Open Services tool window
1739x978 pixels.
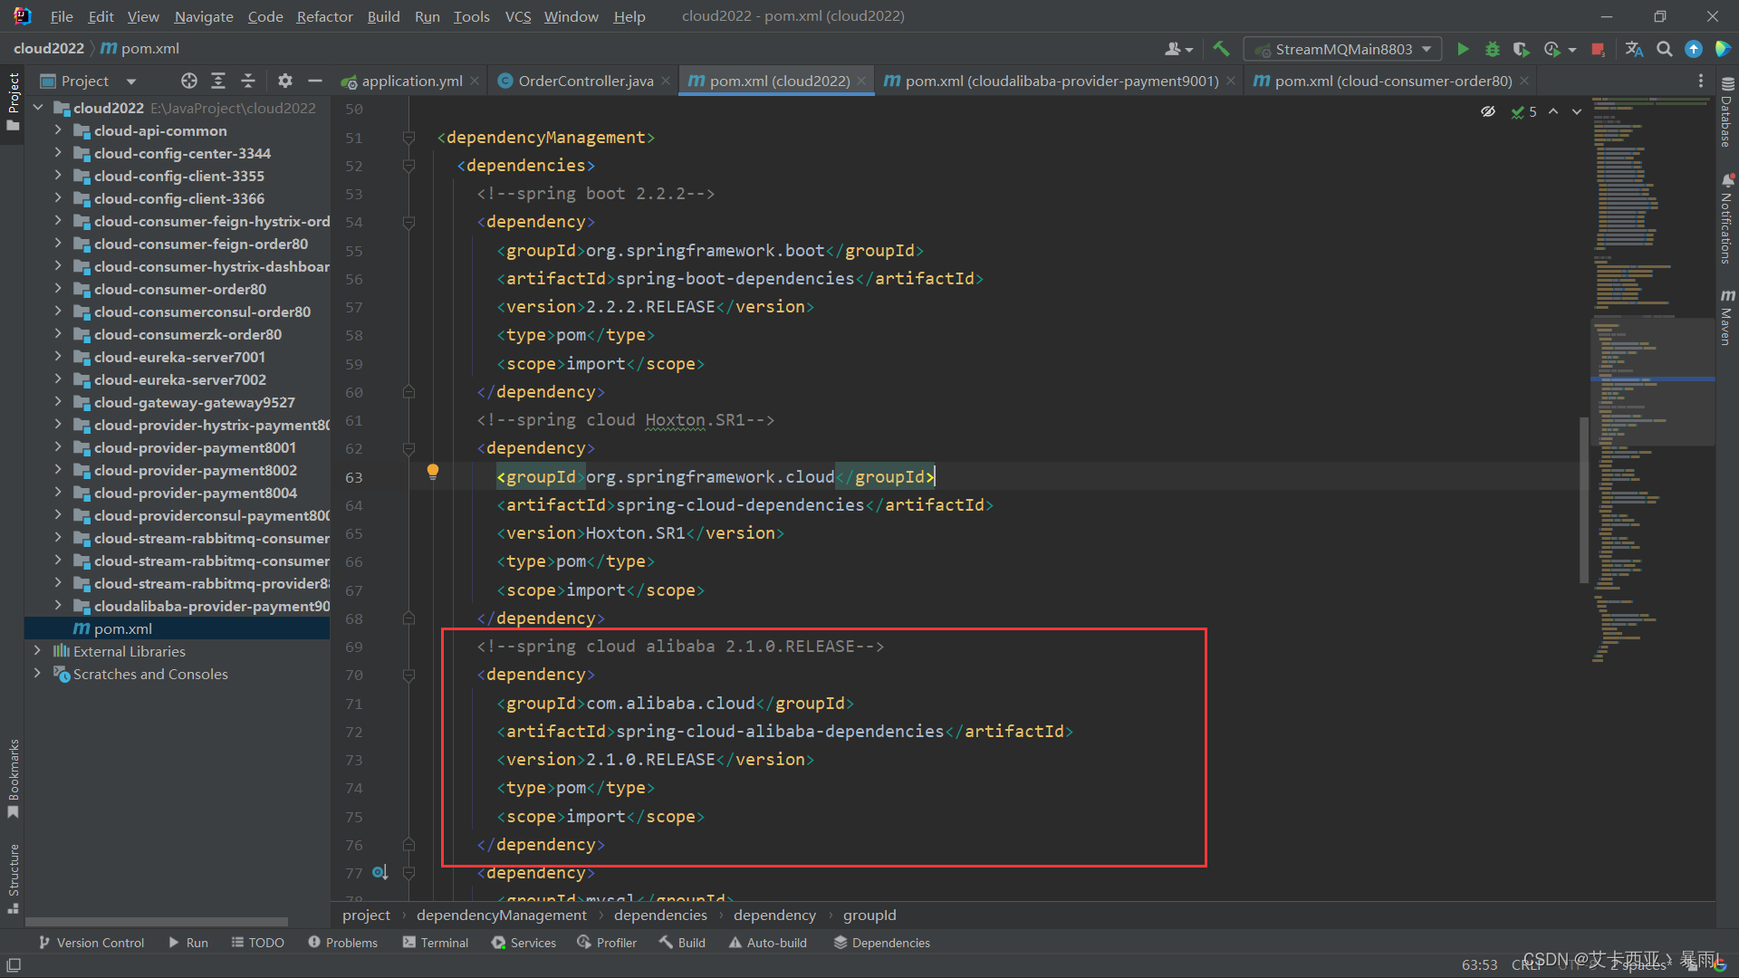[x=524, y=943]
